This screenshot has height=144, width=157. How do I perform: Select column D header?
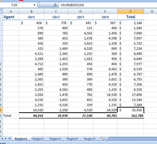click(x=80, y=11)
